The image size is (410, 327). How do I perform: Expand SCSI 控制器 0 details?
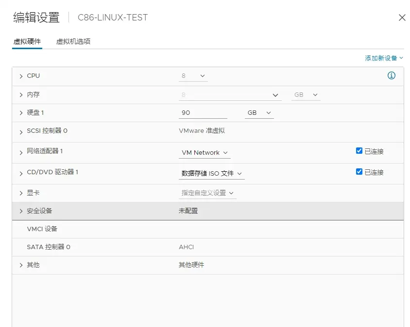click(x=21, y=132)
